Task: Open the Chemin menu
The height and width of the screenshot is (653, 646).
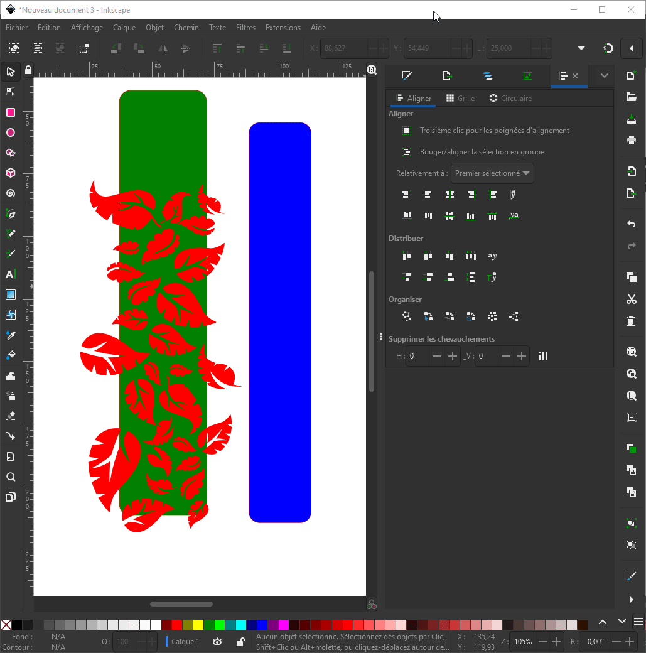Action: [x=186, y=28]
